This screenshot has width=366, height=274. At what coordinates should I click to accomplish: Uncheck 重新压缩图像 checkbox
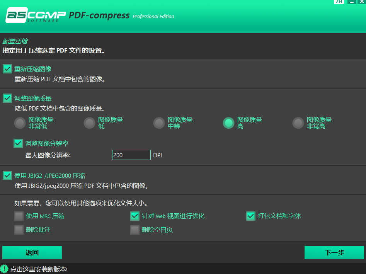pyautogui.click(x=7, y=69)
